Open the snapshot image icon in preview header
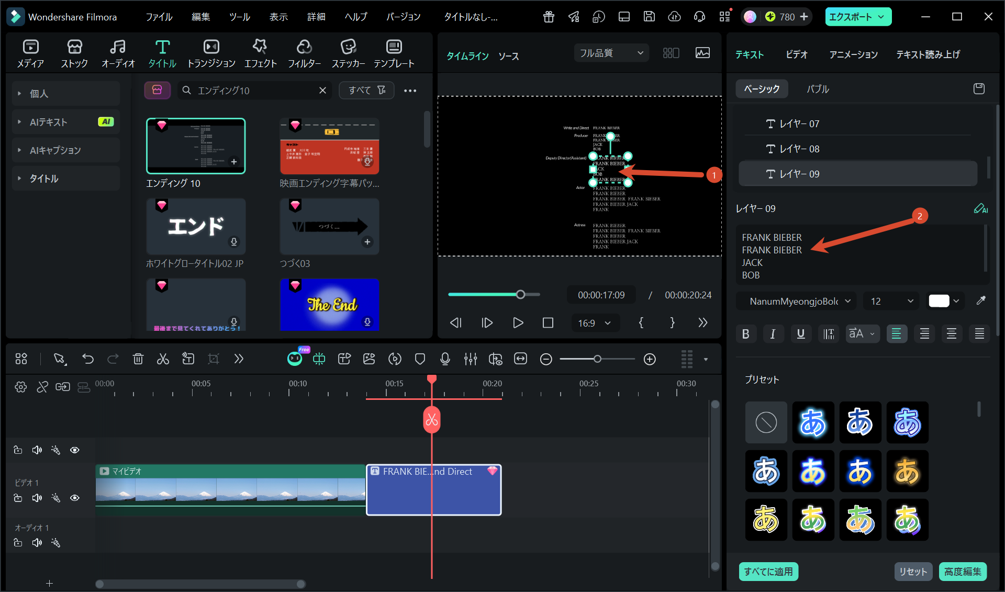The height and width of the screenshot is (592, 1005). [702, 53]
